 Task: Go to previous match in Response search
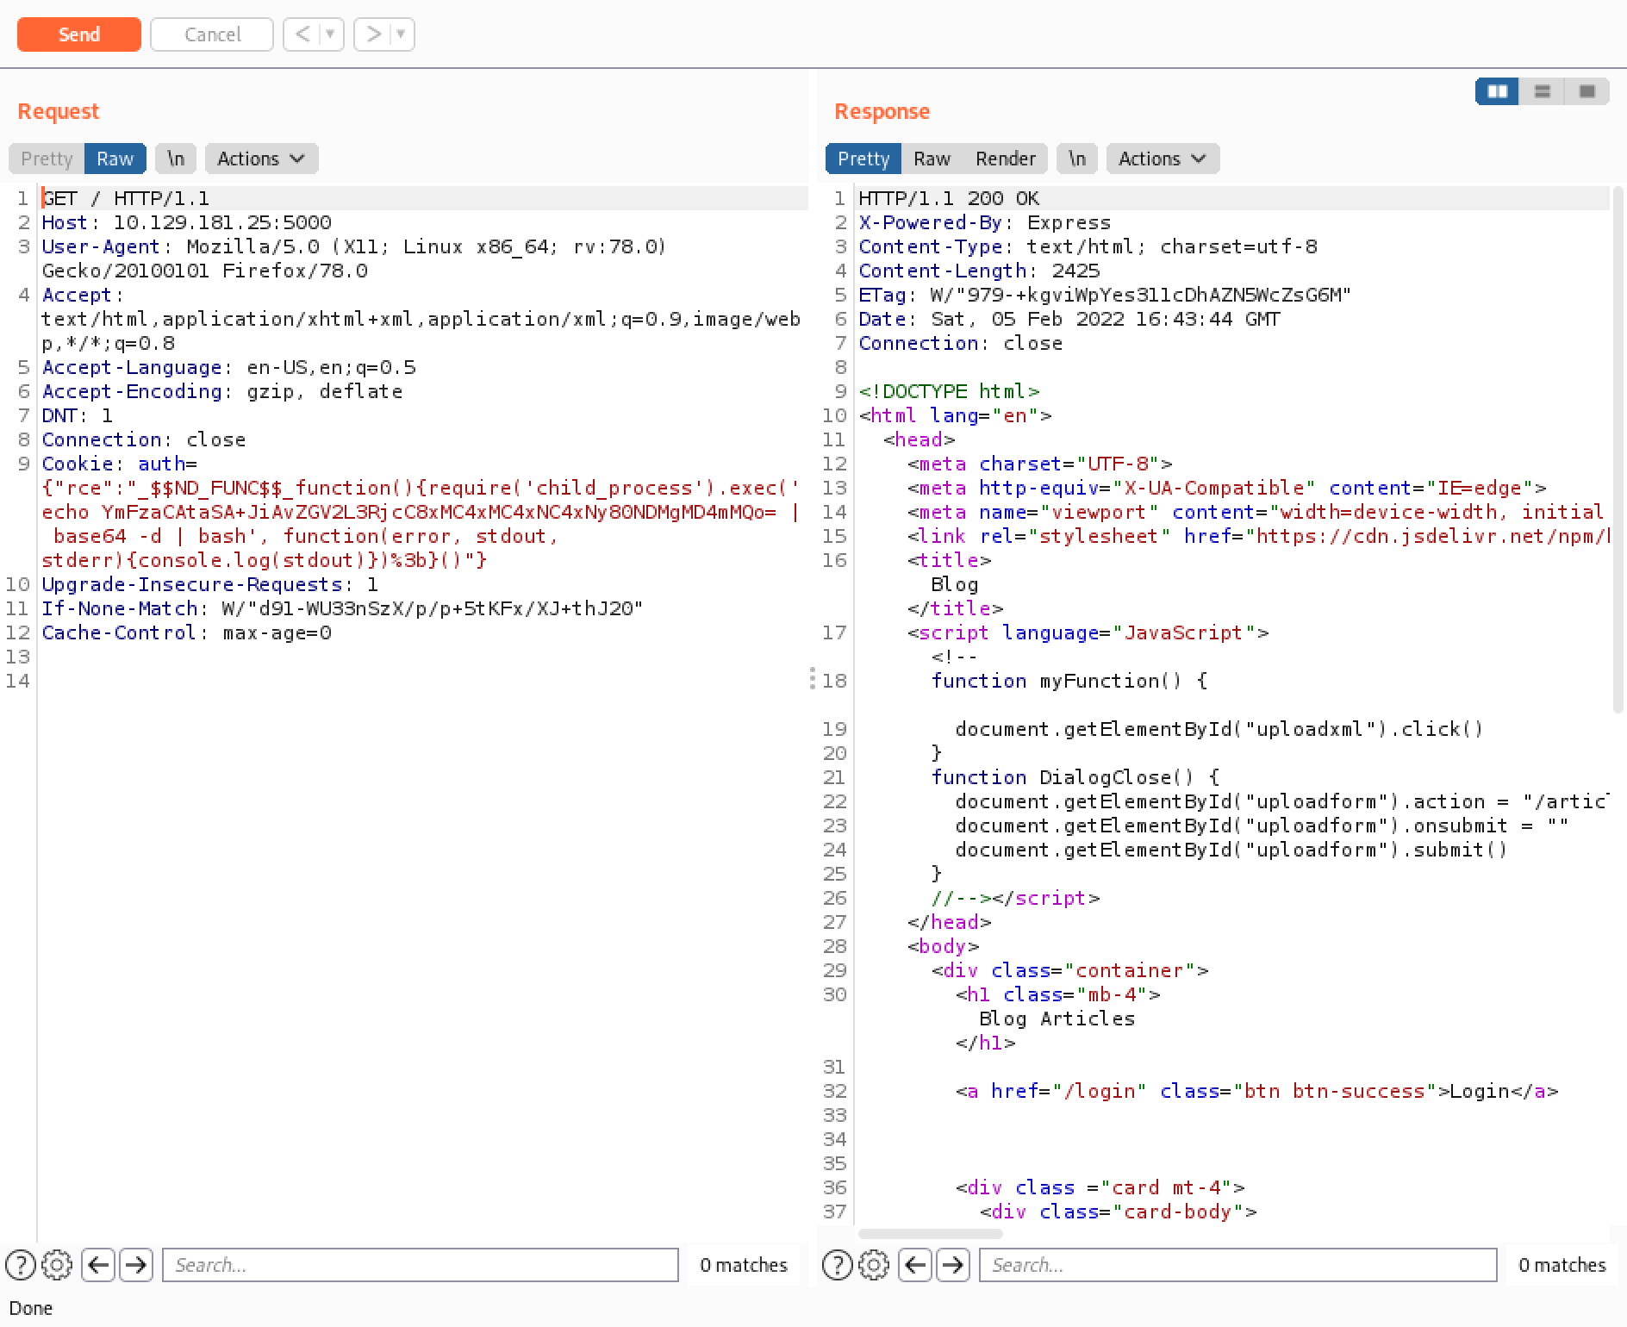point(915,1265)
